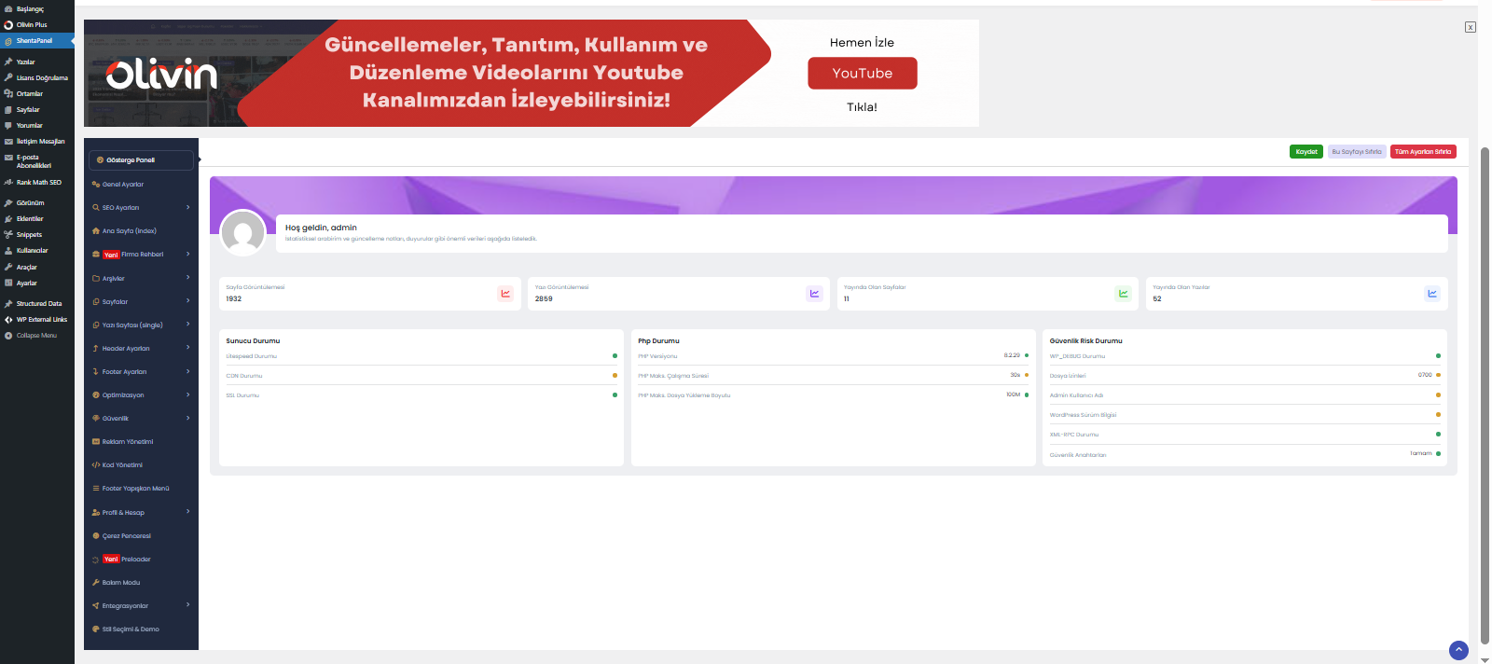The image size is (1492, 664).
Task: Click the Firma Rehberi briefcase icon
Action: 96,255
